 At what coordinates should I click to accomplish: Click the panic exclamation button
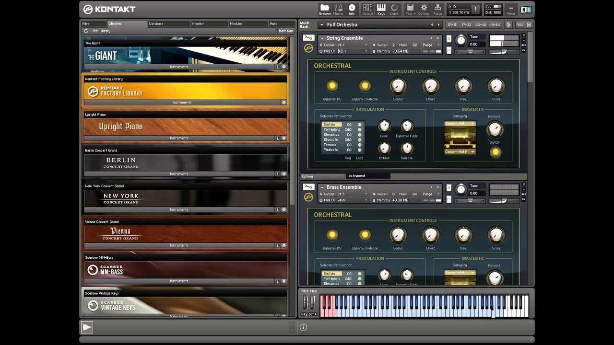pyautogui.click(x=476, y=9)
